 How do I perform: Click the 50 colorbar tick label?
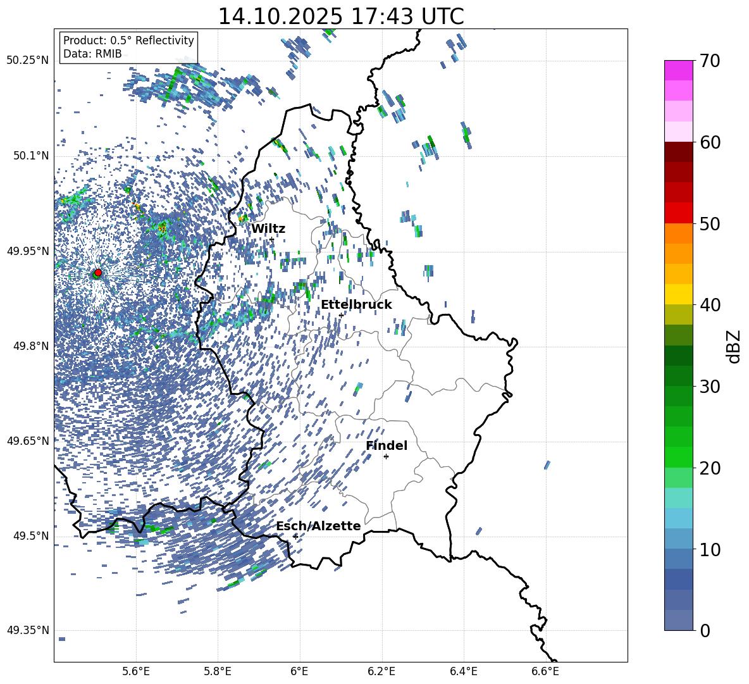[710, 224]
